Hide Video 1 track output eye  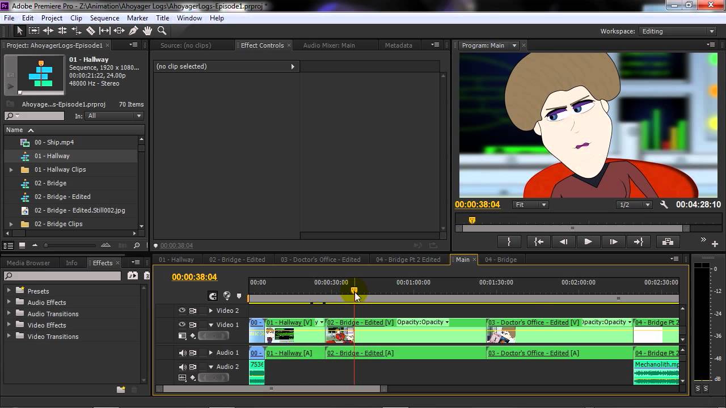[x=182, y=325]
